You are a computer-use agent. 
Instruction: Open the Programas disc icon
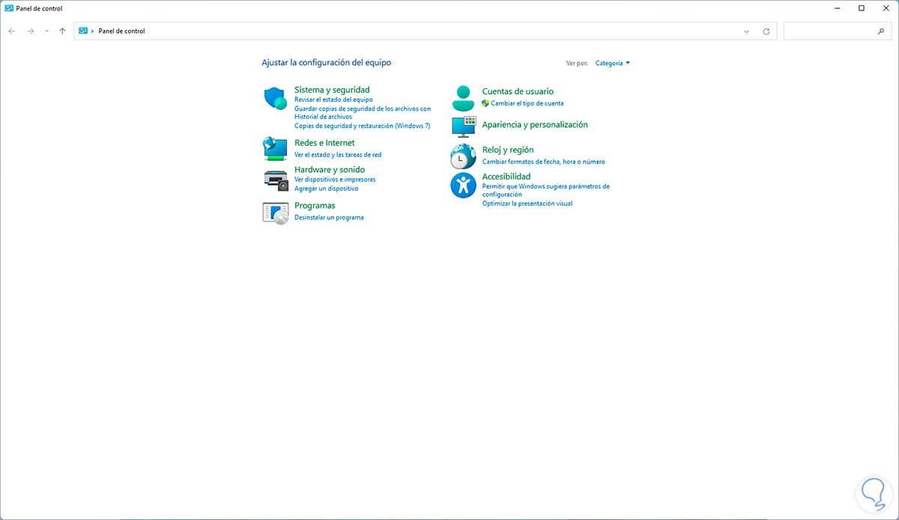click(276, 213)
